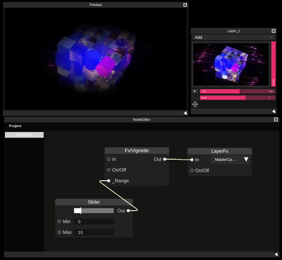
Task: Click the corner resize arrow of the Preview panel
Action: point(185,113)
